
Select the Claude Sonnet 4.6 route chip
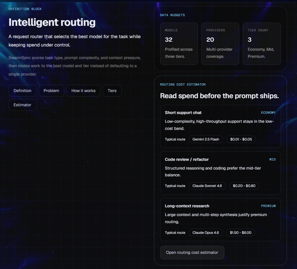207,186
